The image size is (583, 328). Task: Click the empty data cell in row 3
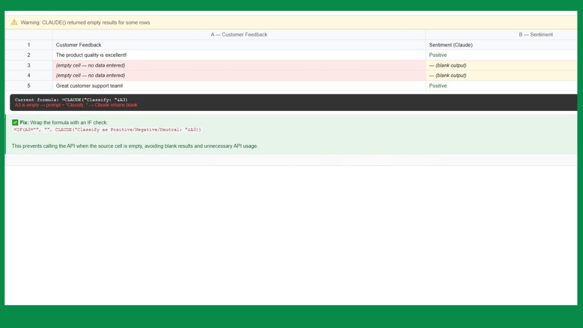pyautogui.click(x=239, y=65)
